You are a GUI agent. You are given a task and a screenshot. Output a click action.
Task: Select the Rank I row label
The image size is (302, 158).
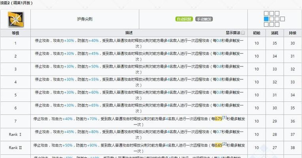(x=15, y=135)
